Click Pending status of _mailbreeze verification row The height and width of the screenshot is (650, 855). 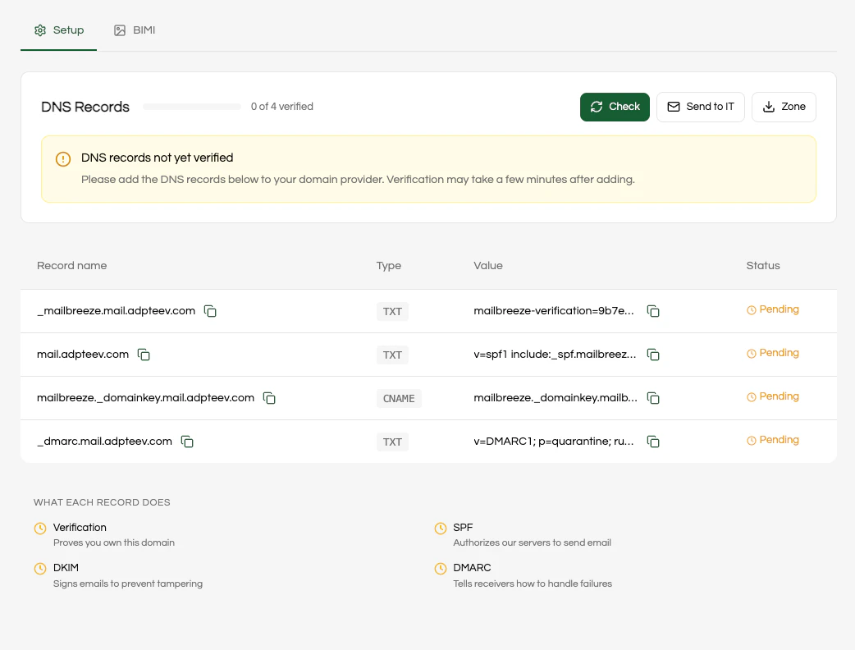[773, 309]
